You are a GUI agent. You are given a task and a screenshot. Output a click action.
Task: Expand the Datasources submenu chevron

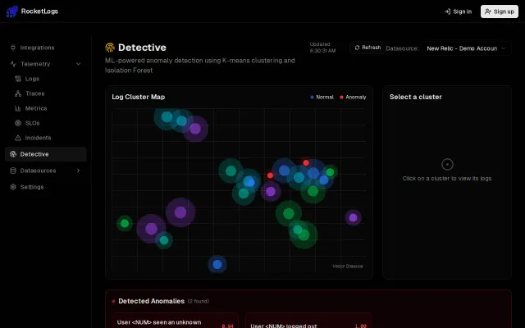(79, 171)
